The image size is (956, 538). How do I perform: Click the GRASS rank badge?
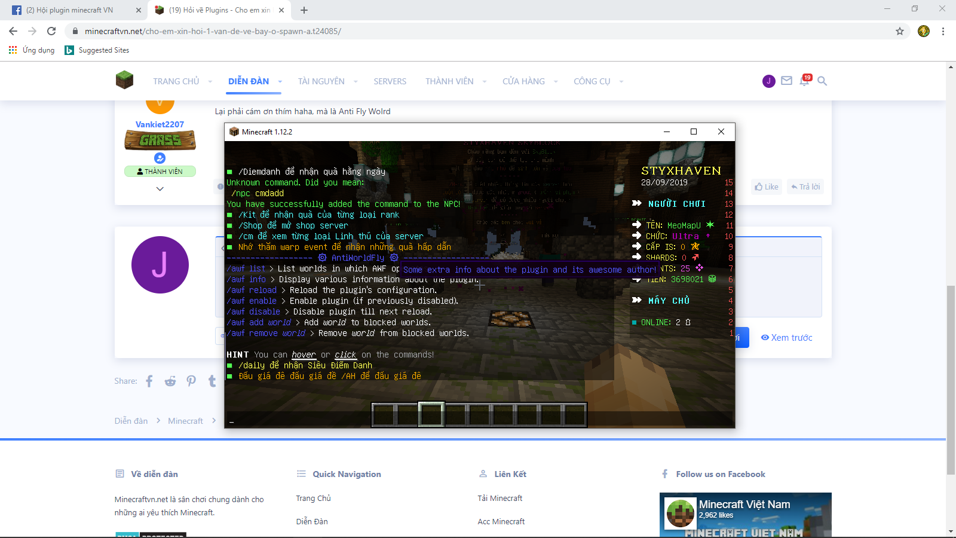[x=160, y=140]
